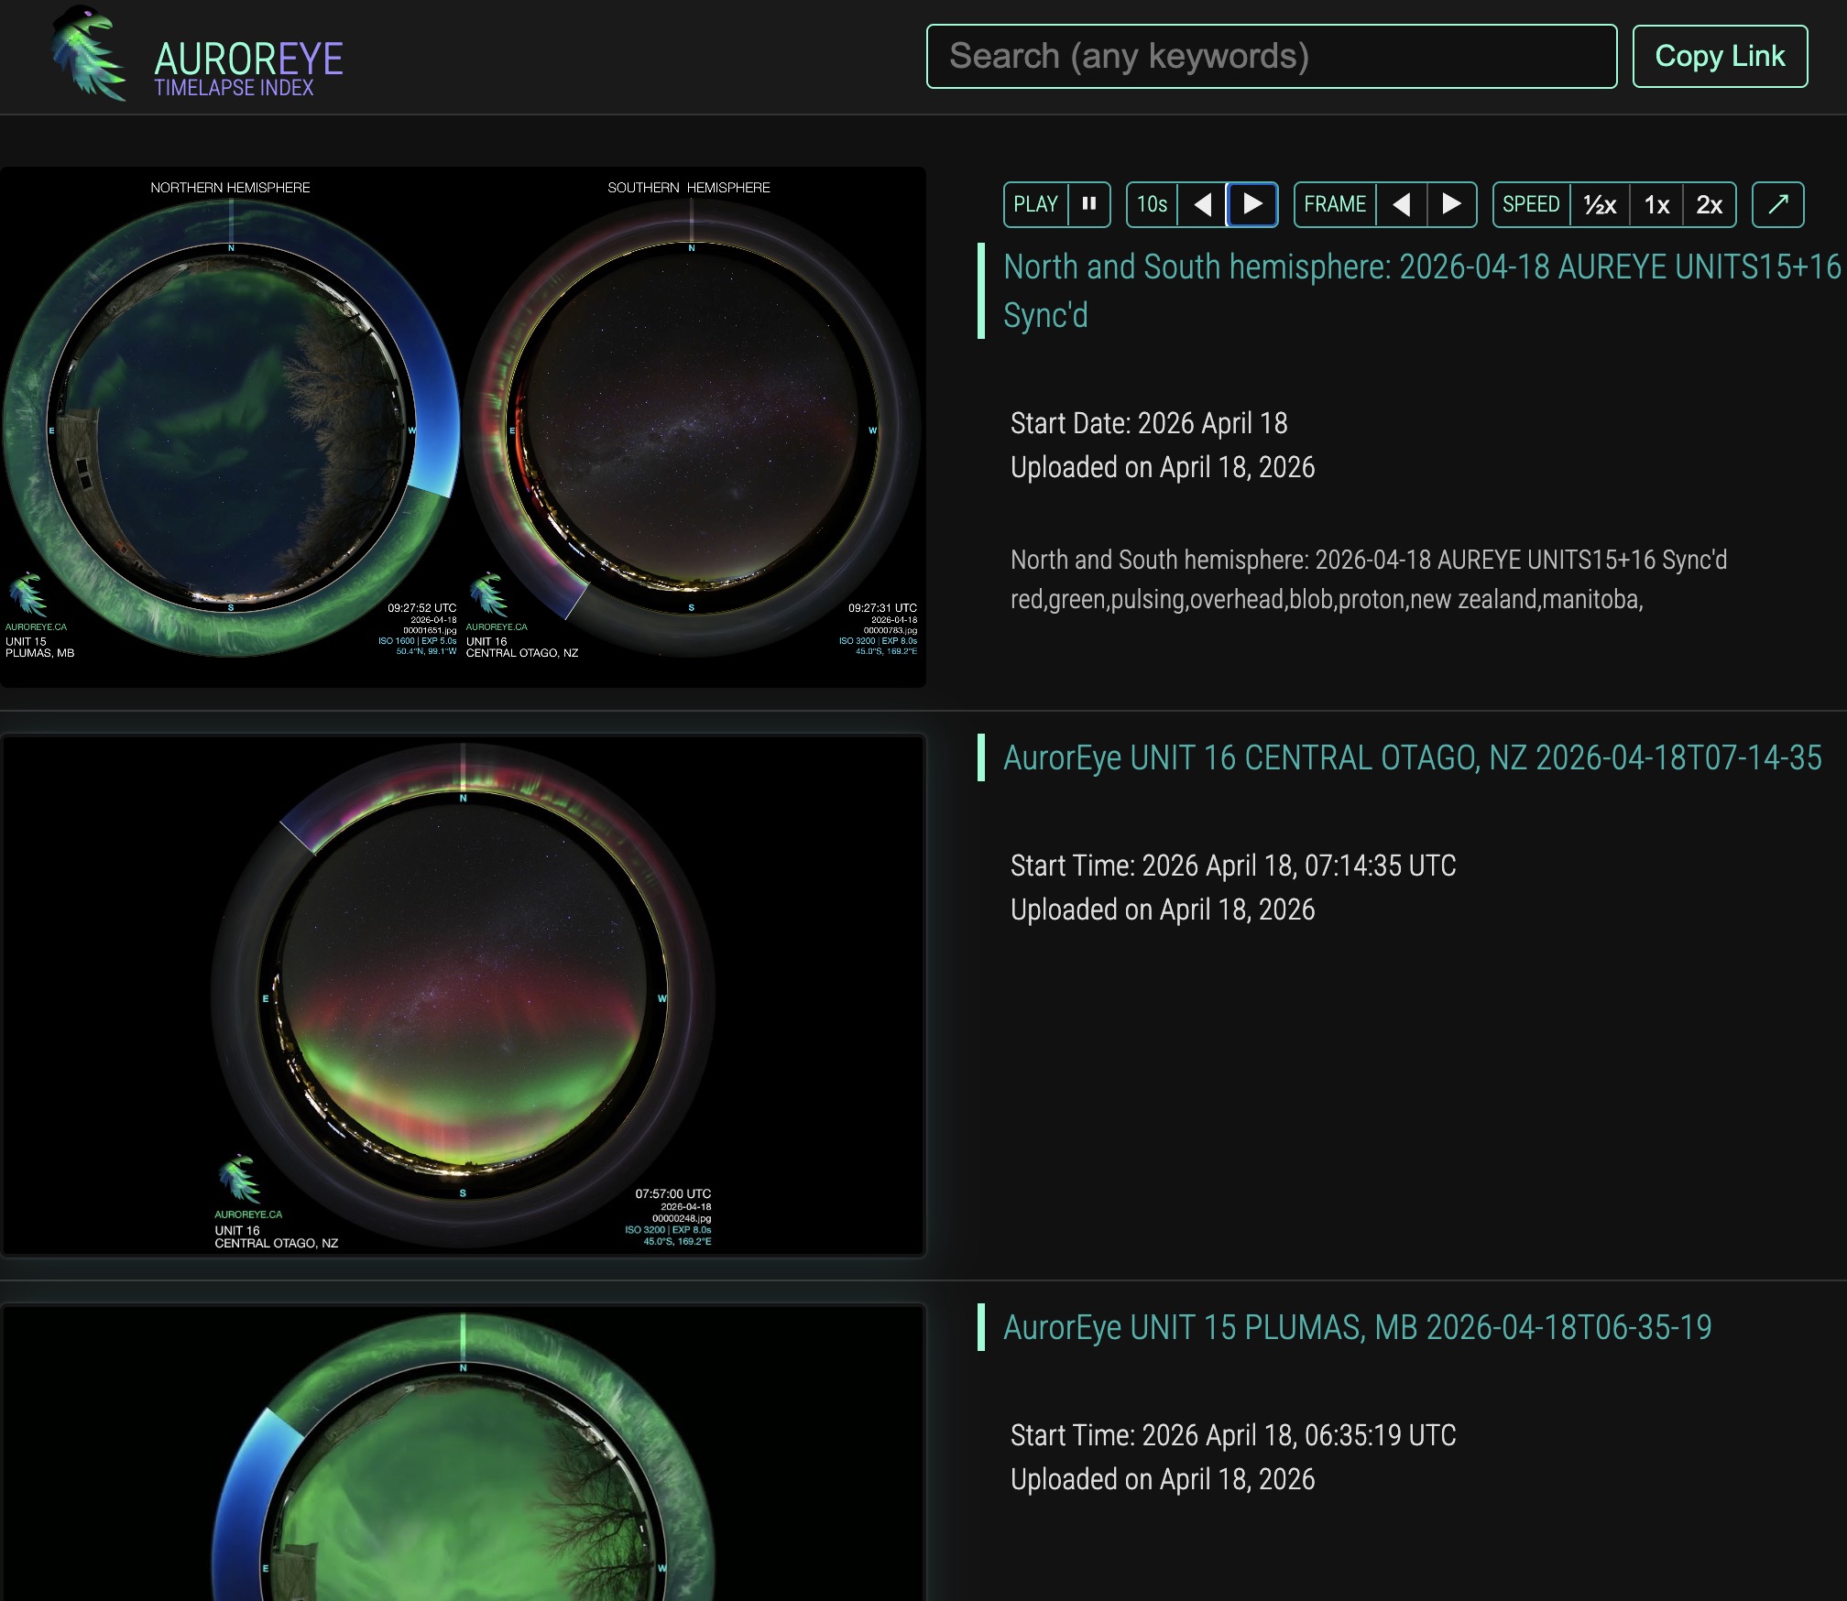
Task: Click the pause icon next to PLAY
Action: pos(1088,204)
